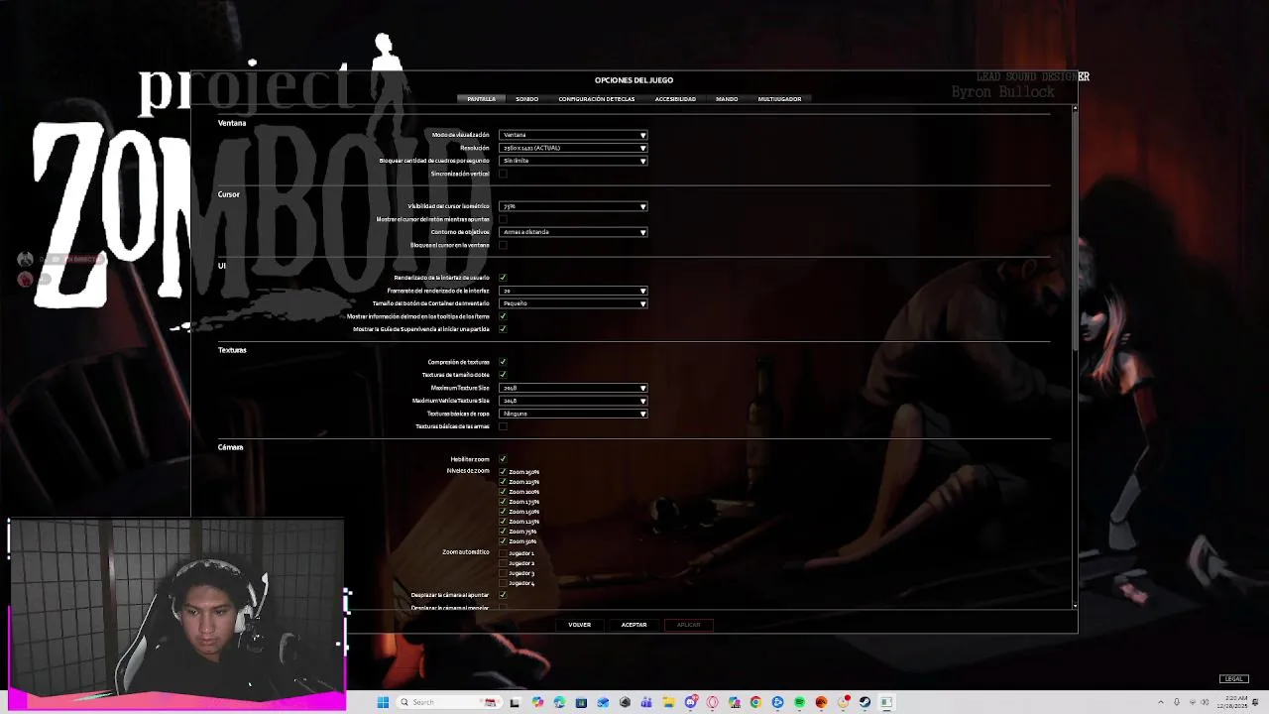Go to the MULTIJUGADOR tab
Screen dimensions: 1269x714
point(779,99)
